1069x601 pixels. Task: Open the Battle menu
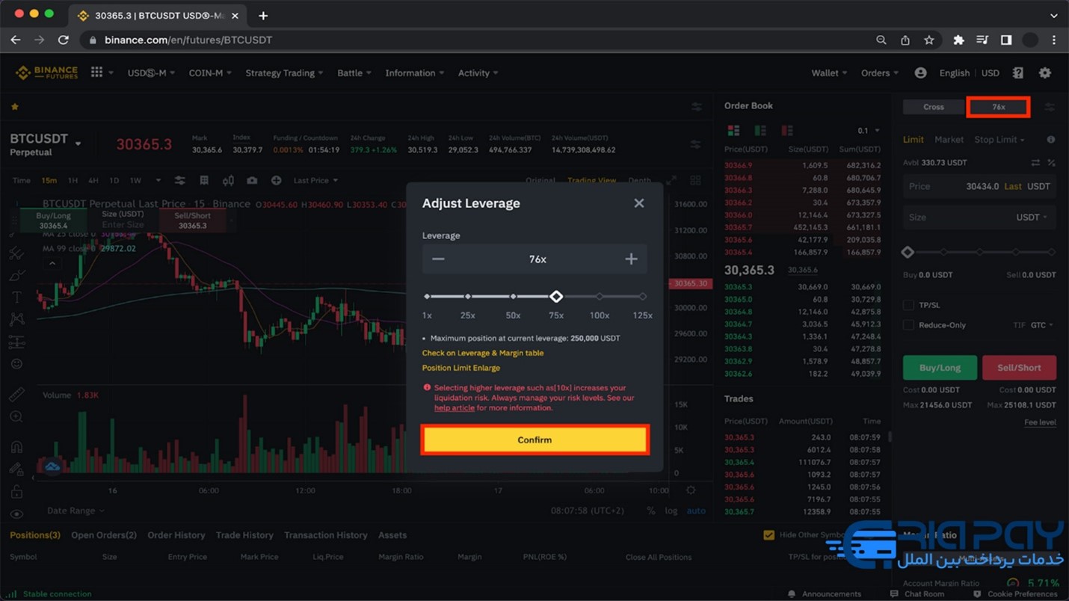click(x=354, y=73)
